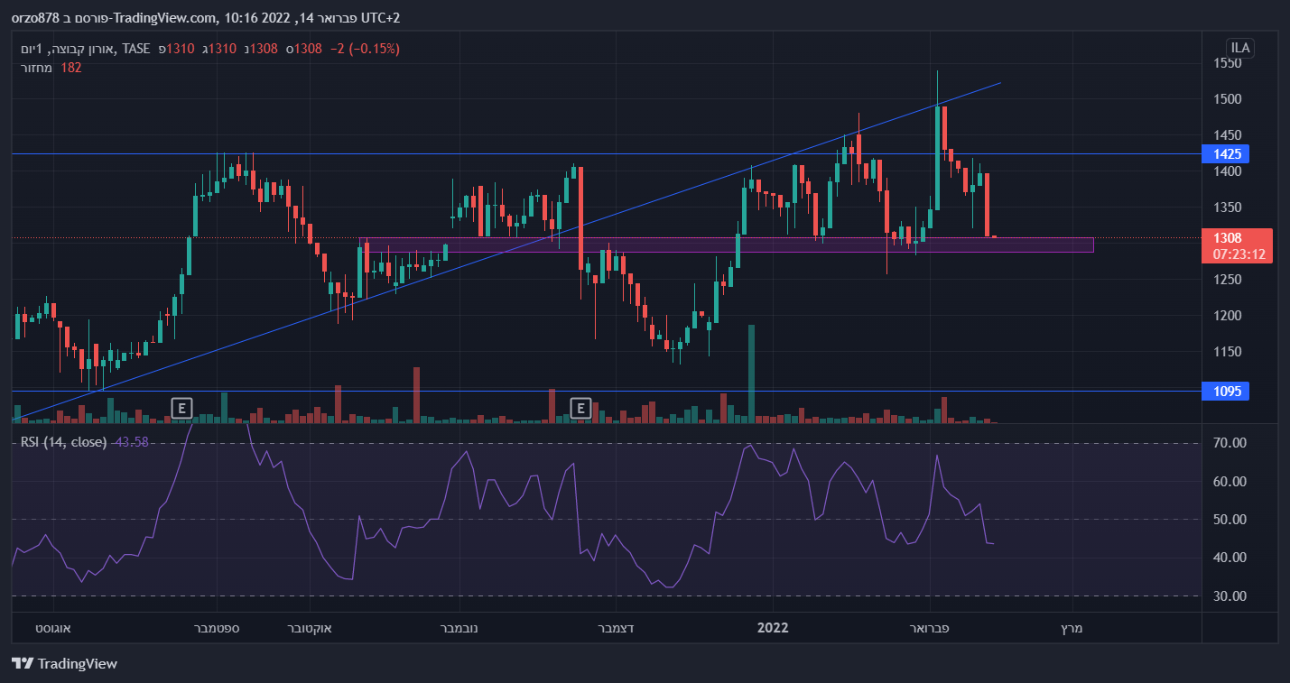Select the blue 1095 price label

pos(1226,391)
